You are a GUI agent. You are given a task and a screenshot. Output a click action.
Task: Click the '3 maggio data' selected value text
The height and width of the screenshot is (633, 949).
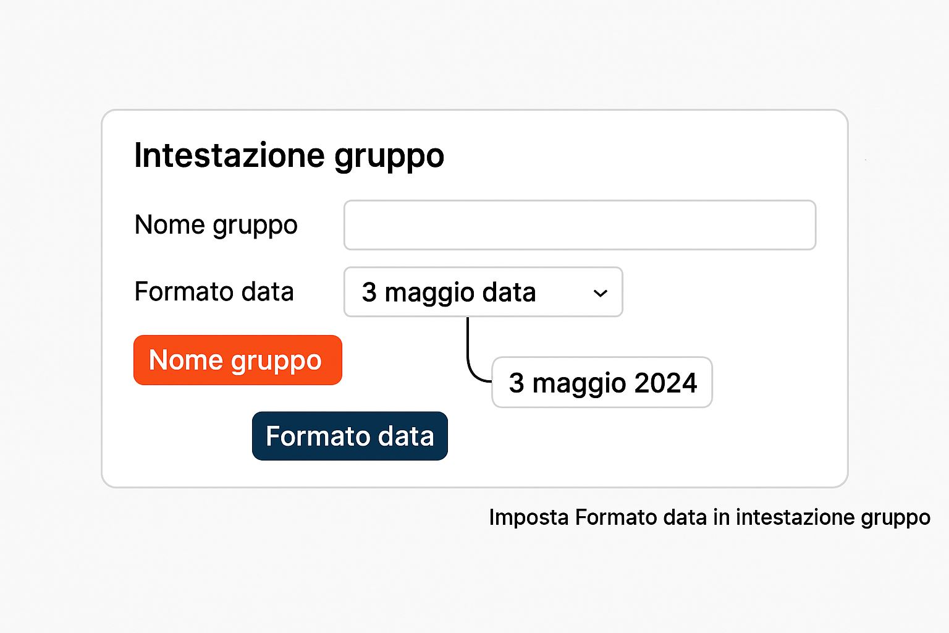click(449, 292)
